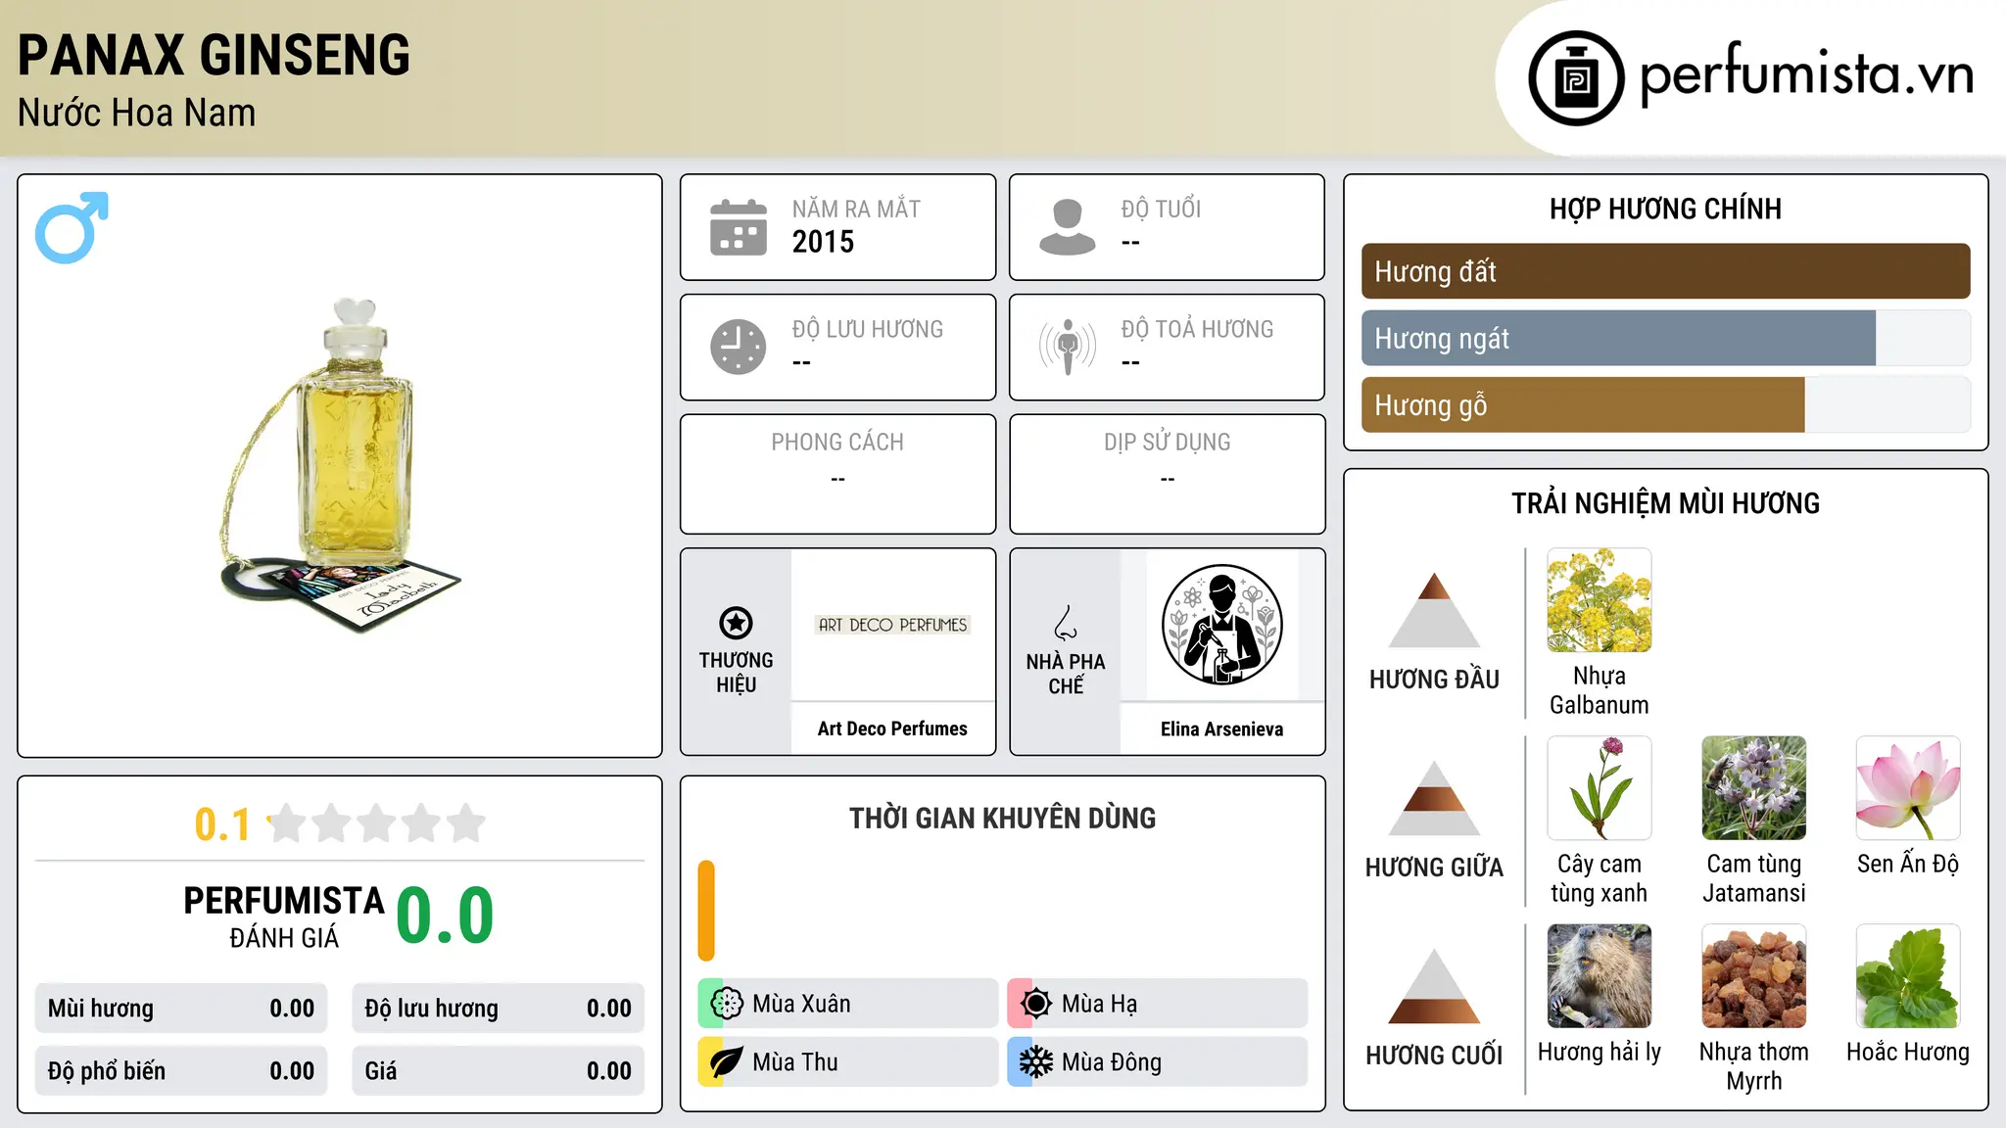Click the five-star rating row

click(x=376, y=823)
